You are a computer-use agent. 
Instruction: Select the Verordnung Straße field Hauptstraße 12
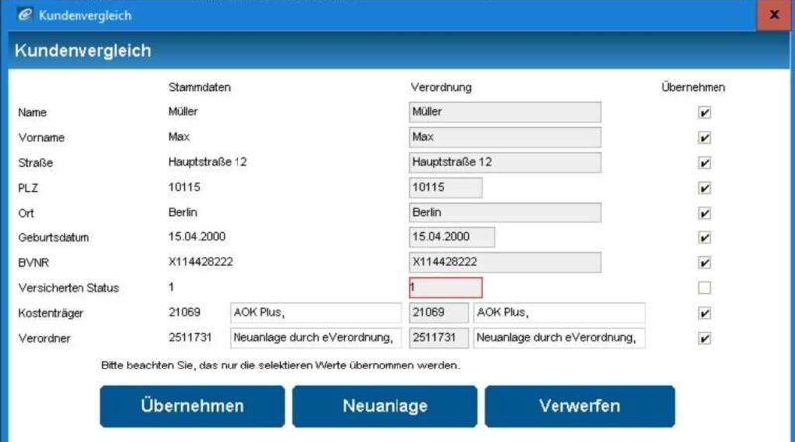(506, 163)
